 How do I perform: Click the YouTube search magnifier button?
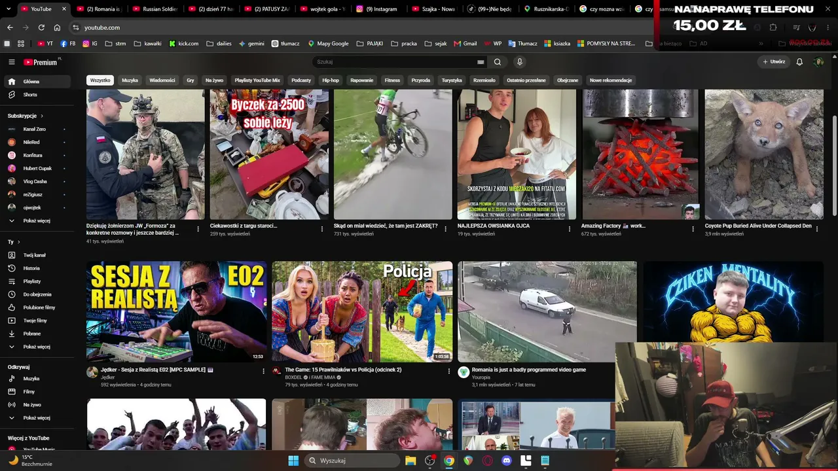tap(498, 62)
